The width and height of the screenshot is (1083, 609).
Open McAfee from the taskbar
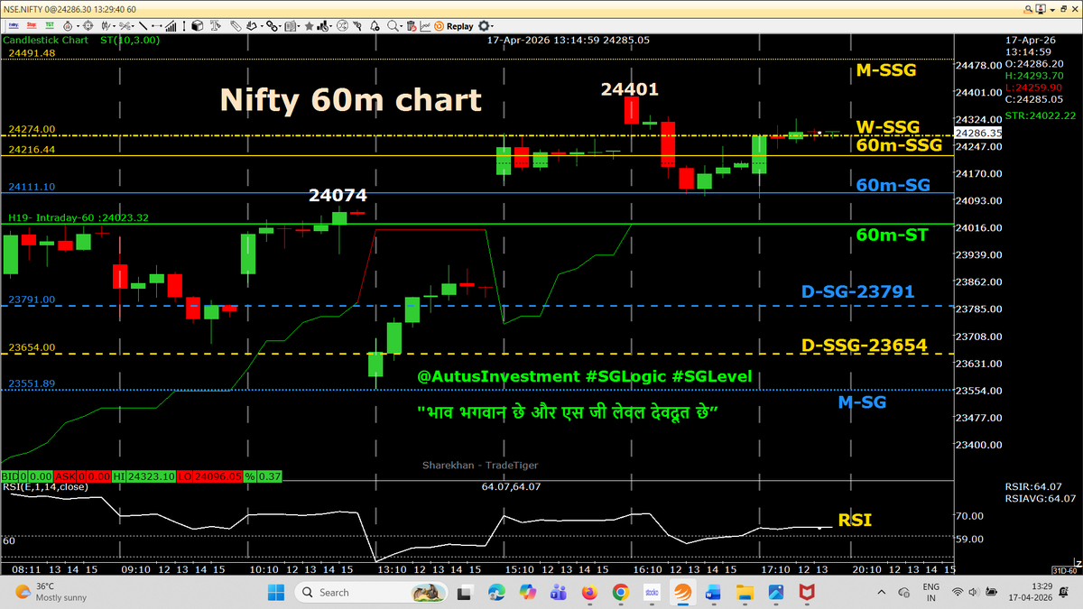[807, 592]
